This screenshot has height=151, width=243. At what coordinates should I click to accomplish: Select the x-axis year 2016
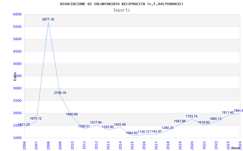coord(144,146)
